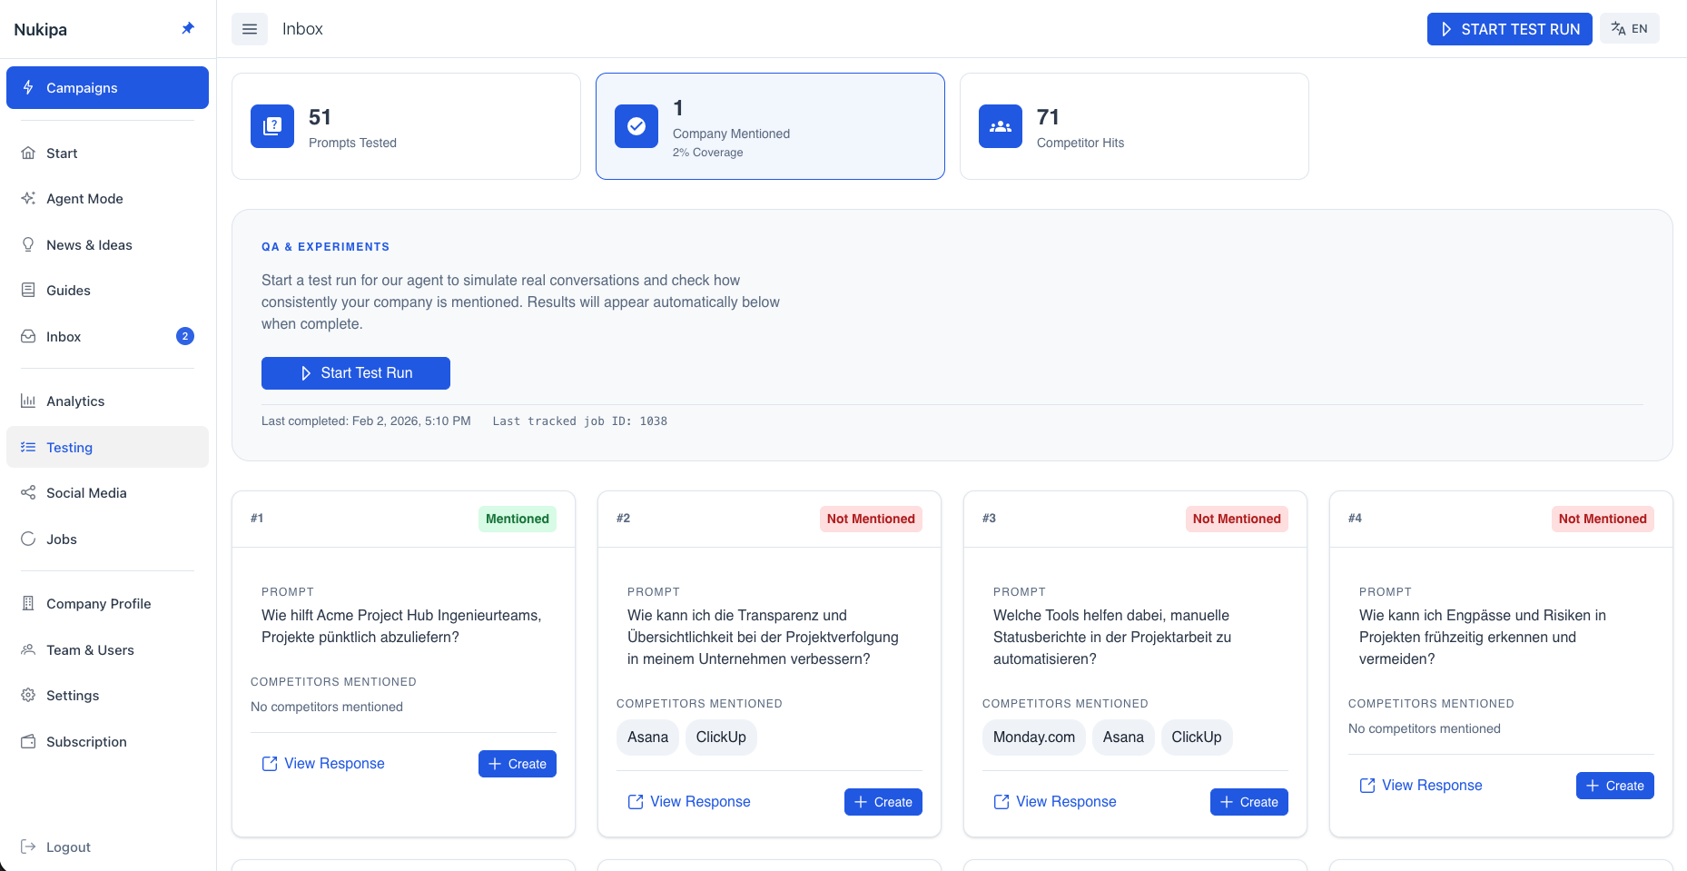The width and height of the screenshot is (1687, 871).
Task: Click the Competitor Hits people icon
Action: (1001, 126)
